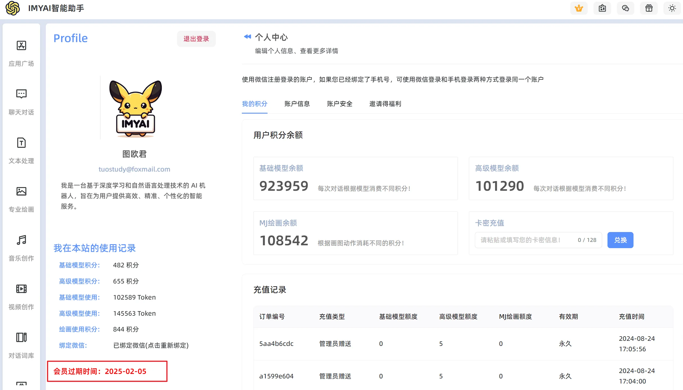
Task: Click the 编辑个人信息、查看更多详情 subtitle
Action: click(296, 51)
